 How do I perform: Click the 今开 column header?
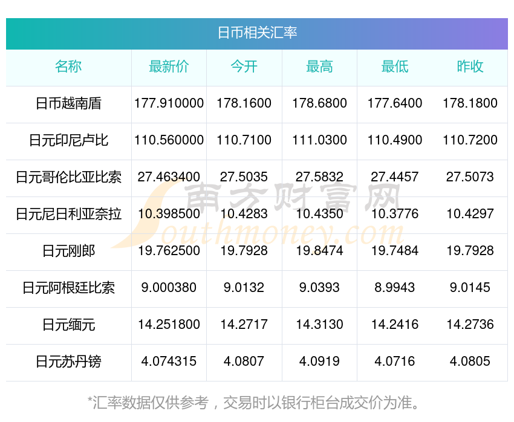point(244,67)
